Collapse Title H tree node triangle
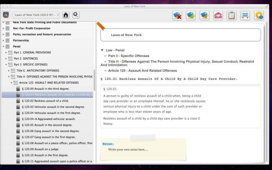272x170 pixels. tap(9, 77)
